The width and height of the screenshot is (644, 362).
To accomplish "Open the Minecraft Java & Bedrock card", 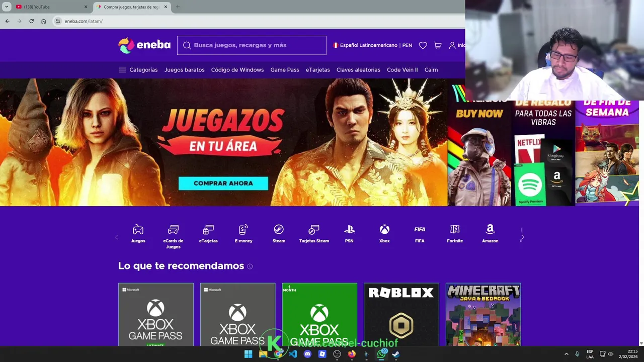I will click(x=484, y=315).
